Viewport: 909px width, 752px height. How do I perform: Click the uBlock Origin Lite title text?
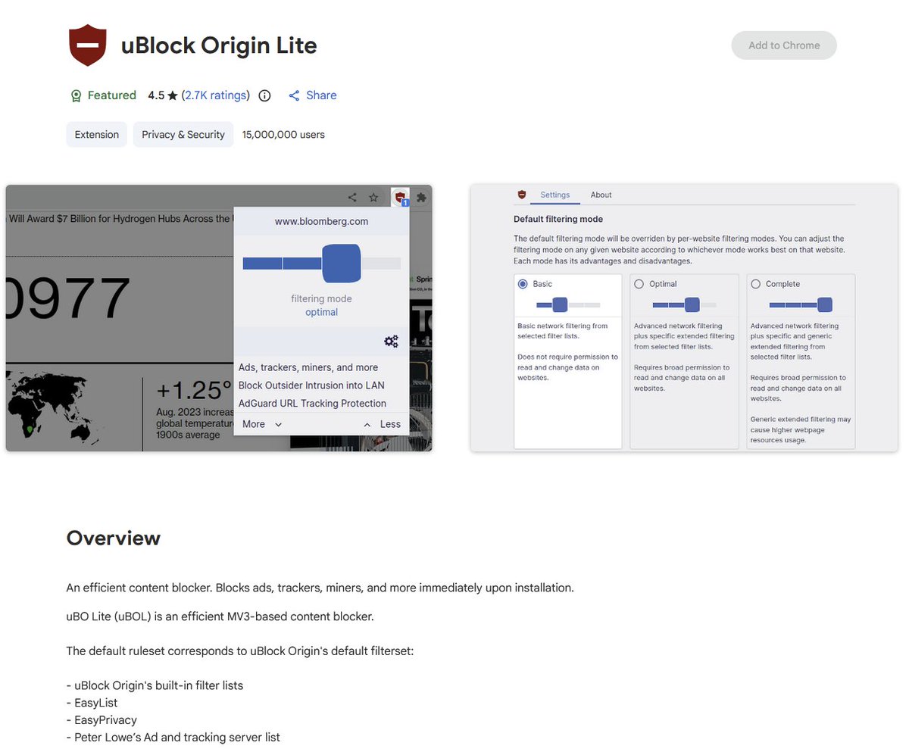tap(219, 45)
